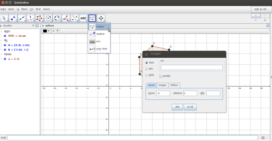272x141 pixels.
Task: Select the New Point tool
Action: point(13,18)
